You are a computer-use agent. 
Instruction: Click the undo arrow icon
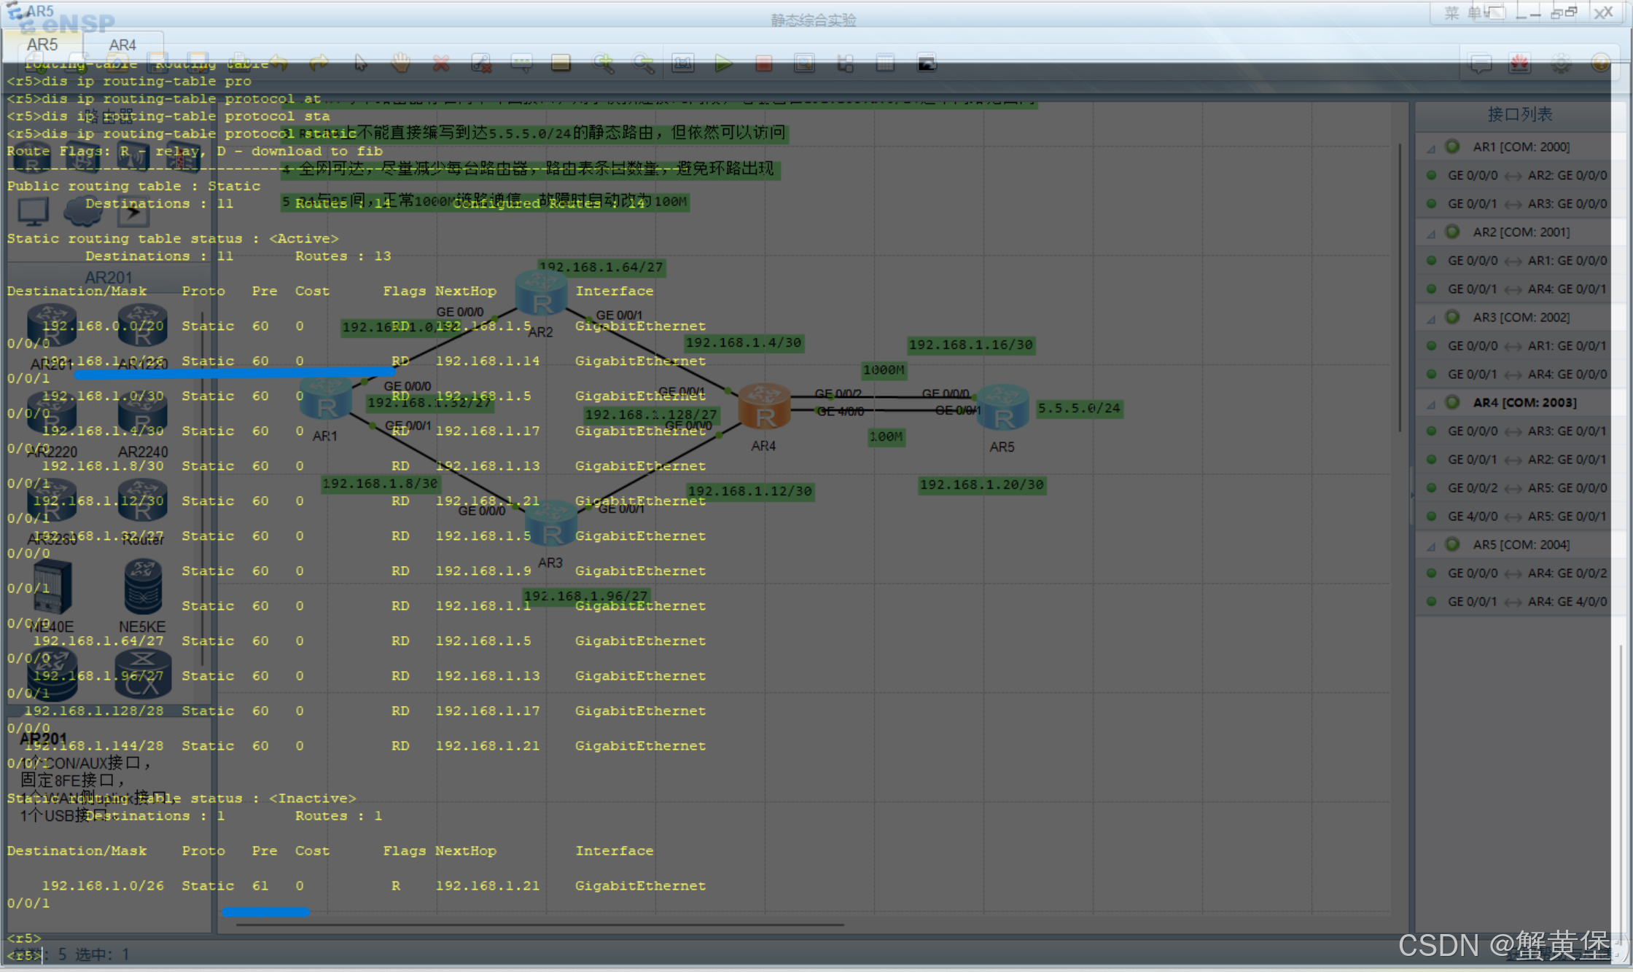click(278, 63)
